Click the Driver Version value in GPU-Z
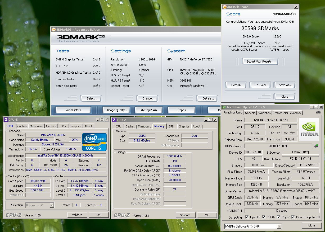Viewport: 325px width, 232px height. pyautogui.click(x=282, y=191)
